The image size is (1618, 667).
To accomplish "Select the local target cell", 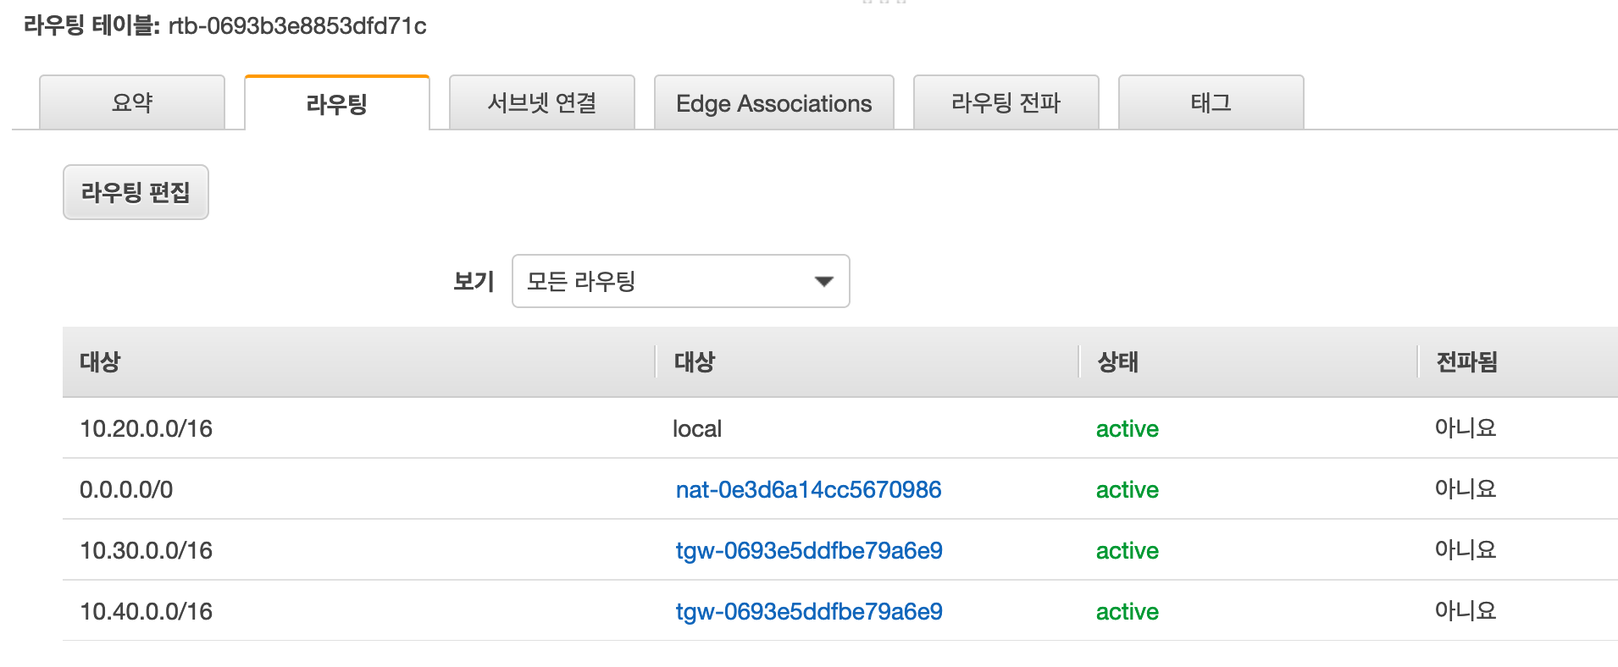I will coord(697,428).
